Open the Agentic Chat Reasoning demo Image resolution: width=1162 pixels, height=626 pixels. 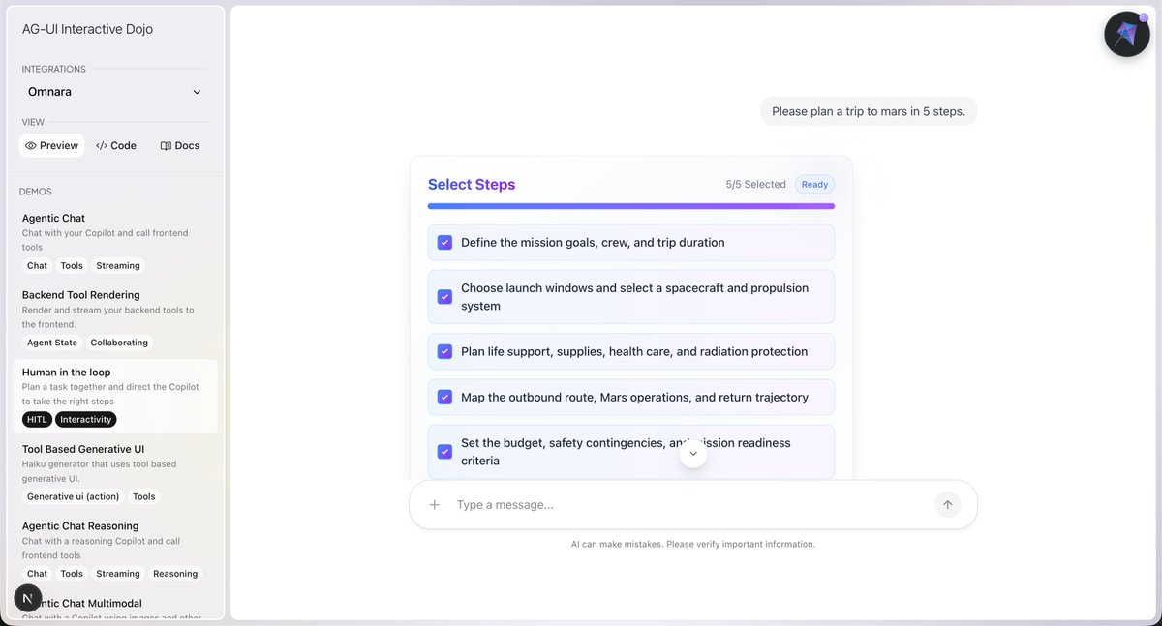point(115,549)
